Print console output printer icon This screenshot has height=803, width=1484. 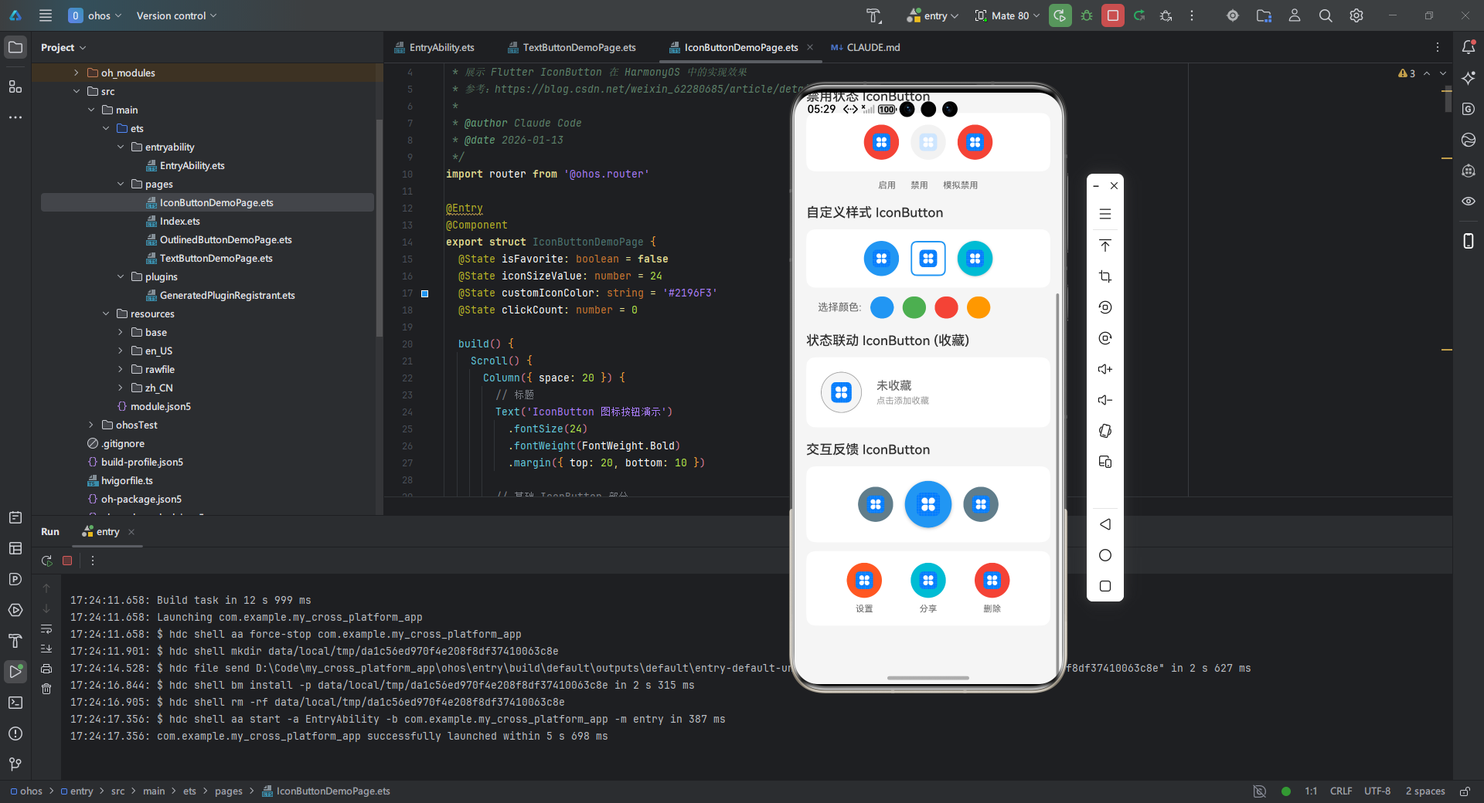(46, 669)
